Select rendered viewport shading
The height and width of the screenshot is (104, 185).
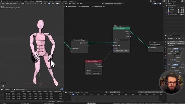pos(61,3)
